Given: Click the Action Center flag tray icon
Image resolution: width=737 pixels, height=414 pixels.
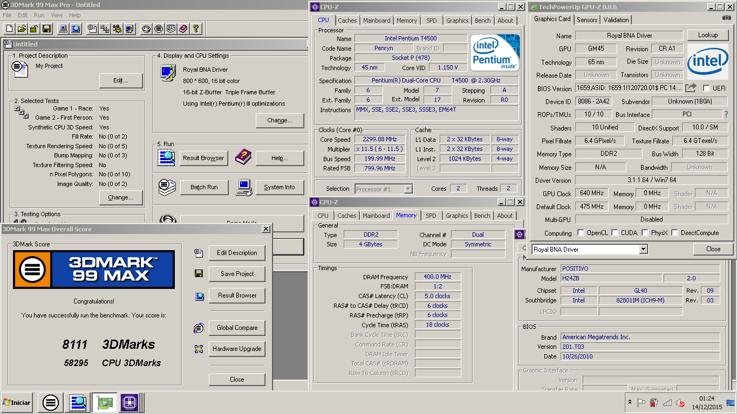Looking at the screenshot, I should pyautogui.click(x=642, y=402).
